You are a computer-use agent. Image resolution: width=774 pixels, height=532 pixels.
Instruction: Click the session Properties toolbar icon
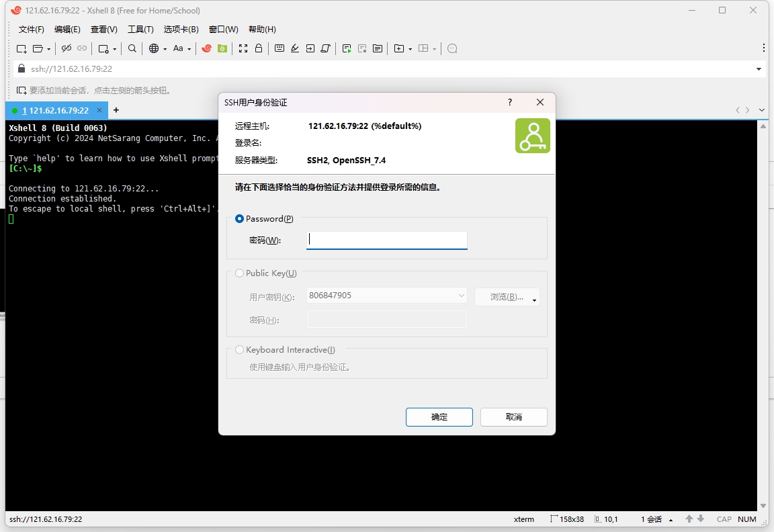pyautogui.click(x=103, y=48)
